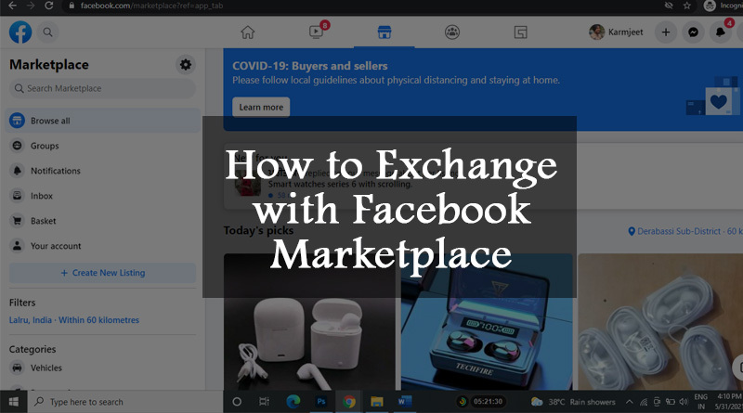Go to Home feed icon

[x=247, y=32]
